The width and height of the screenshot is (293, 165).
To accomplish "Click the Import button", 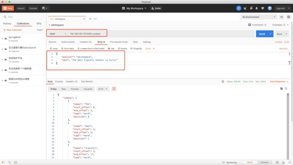I will point(21,8).
